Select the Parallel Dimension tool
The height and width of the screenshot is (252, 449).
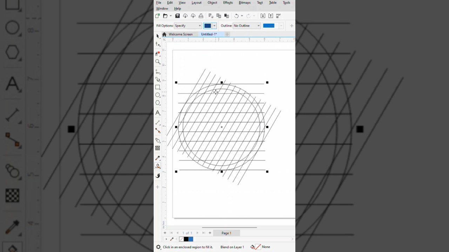[x=158, y=122]
